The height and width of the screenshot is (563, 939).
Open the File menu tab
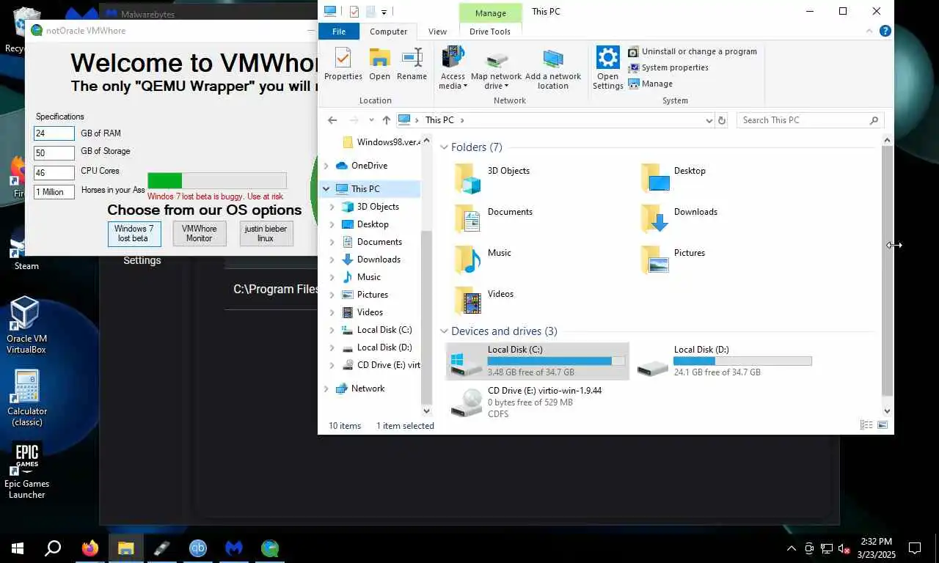tap(339, 32)
